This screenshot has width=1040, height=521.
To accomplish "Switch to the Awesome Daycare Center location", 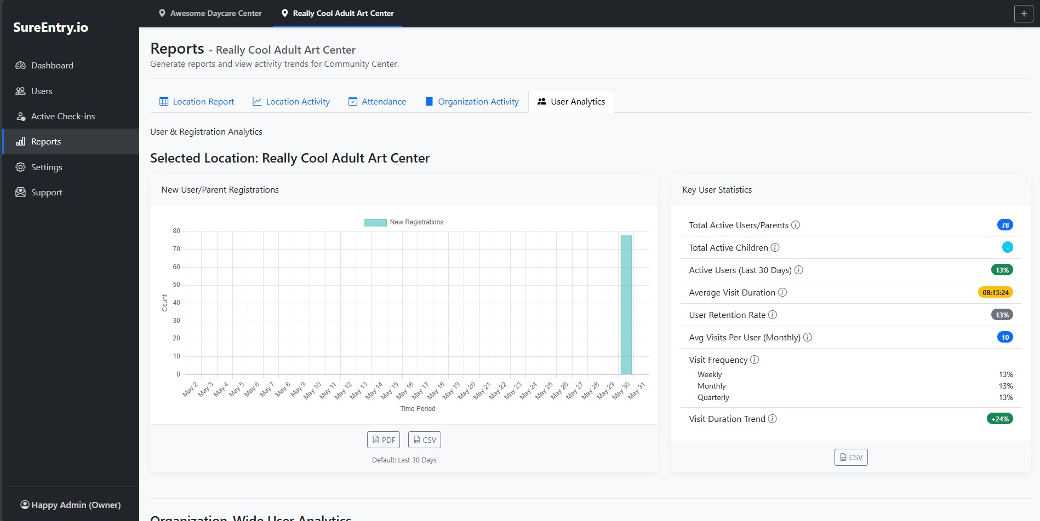I will 216,13.
